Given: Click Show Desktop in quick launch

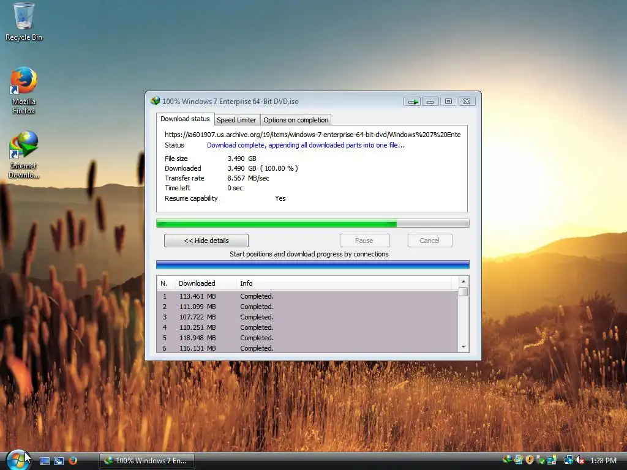Looking at the screenshot, I should point(44,461).
